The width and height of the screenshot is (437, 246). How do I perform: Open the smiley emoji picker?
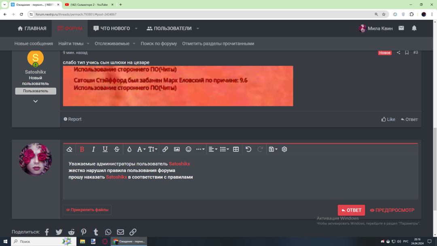click(189, 149)
